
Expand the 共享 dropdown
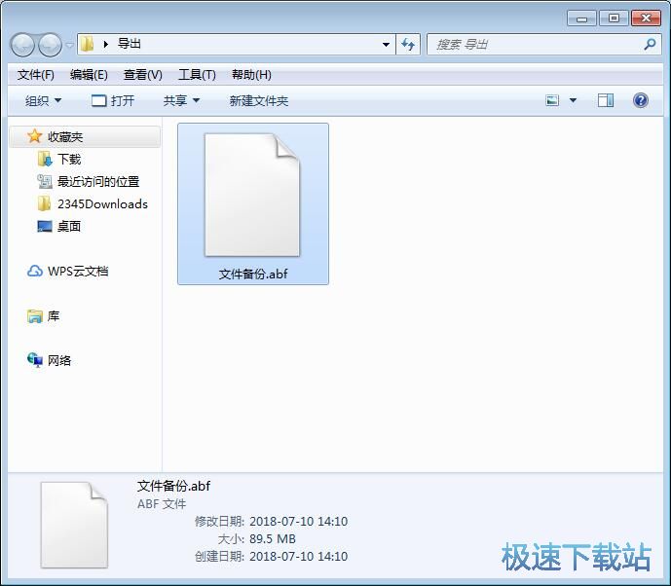coord(181,101)
